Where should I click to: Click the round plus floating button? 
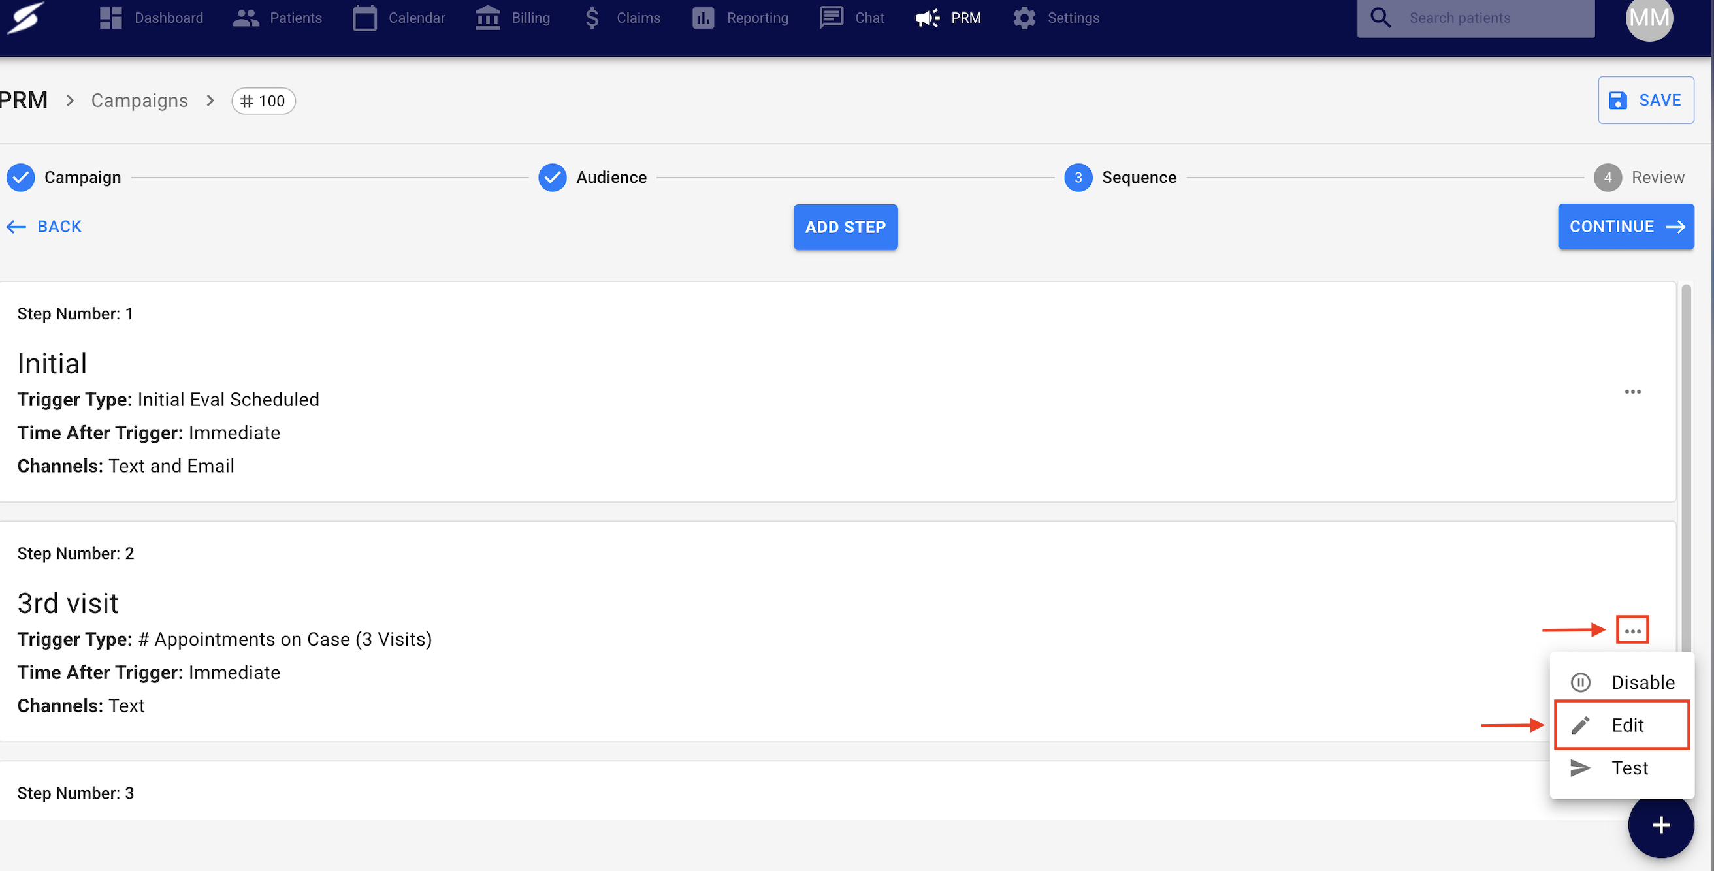[x=1661, y=825]
